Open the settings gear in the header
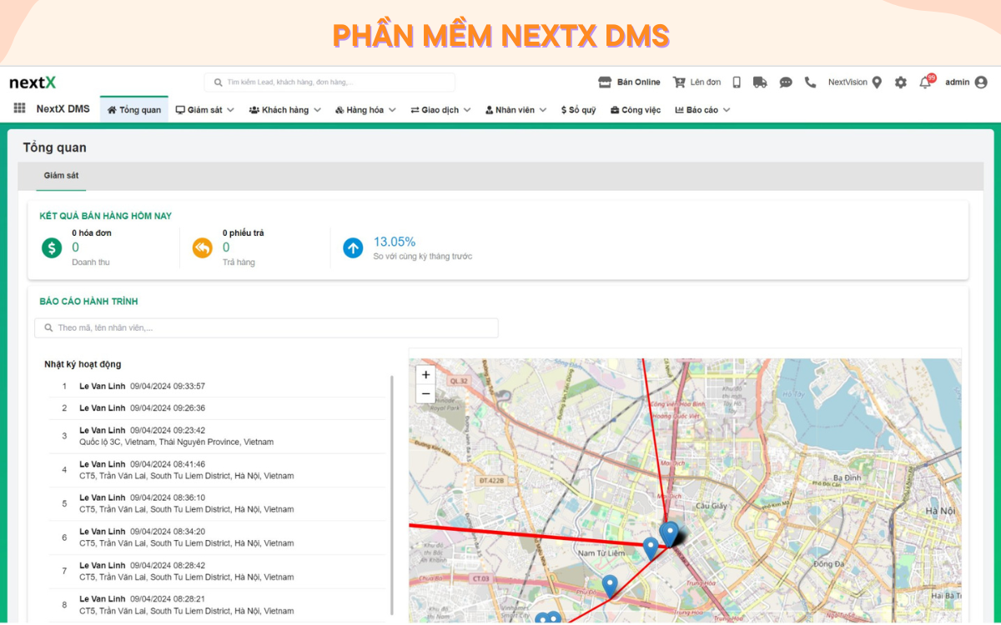The width and height of the screenshot is (1001, 625). click(899, 82)
